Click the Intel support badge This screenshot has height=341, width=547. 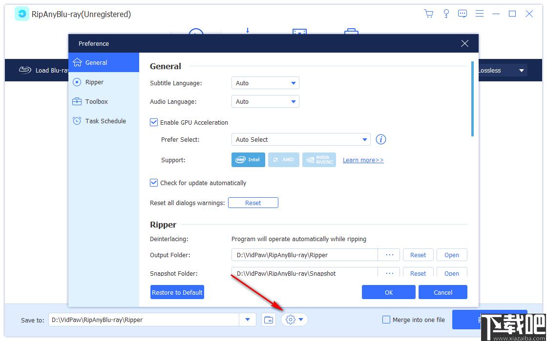[x=248, y=160]
